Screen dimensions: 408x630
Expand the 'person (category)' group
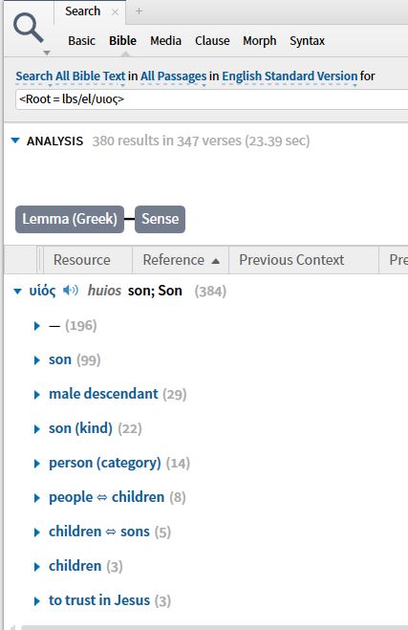(37, 464)
